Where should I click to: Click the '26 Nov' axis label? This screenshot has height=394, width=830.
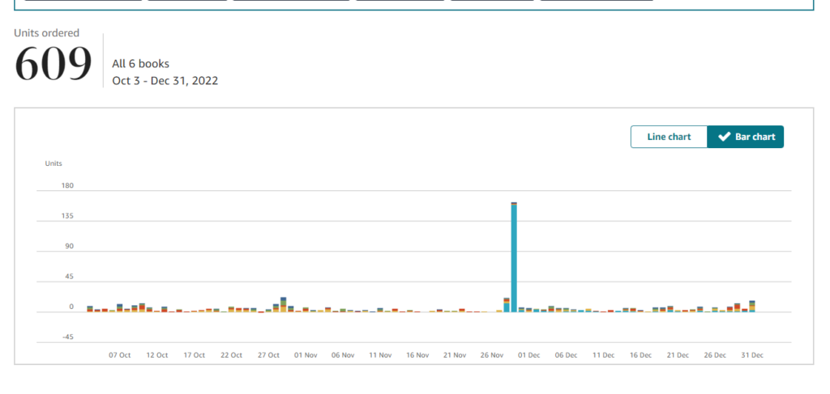(x=492, y=355)
